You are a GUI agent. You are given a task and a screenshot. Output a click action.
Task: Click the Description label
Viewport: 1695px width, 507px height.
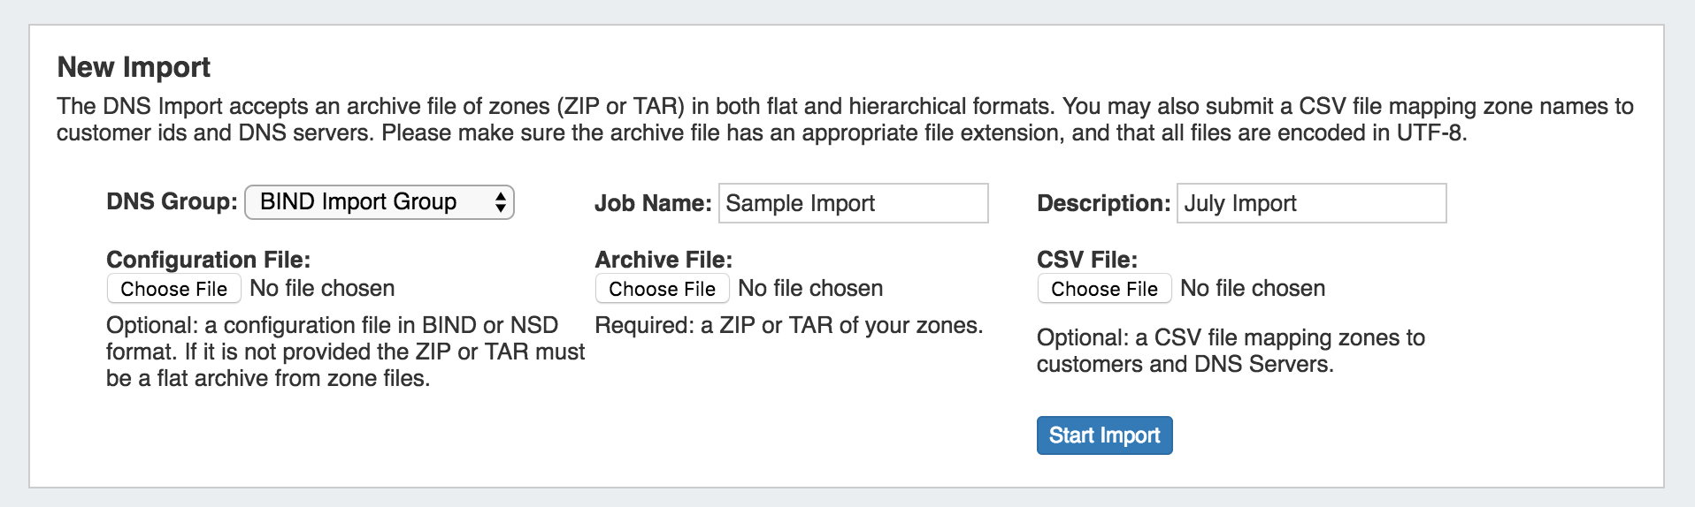coord(1103,204)
